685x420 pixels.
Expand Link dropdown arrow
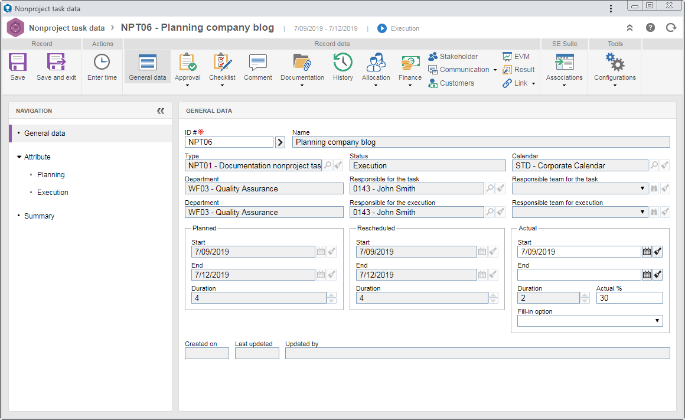coord(533,83)
